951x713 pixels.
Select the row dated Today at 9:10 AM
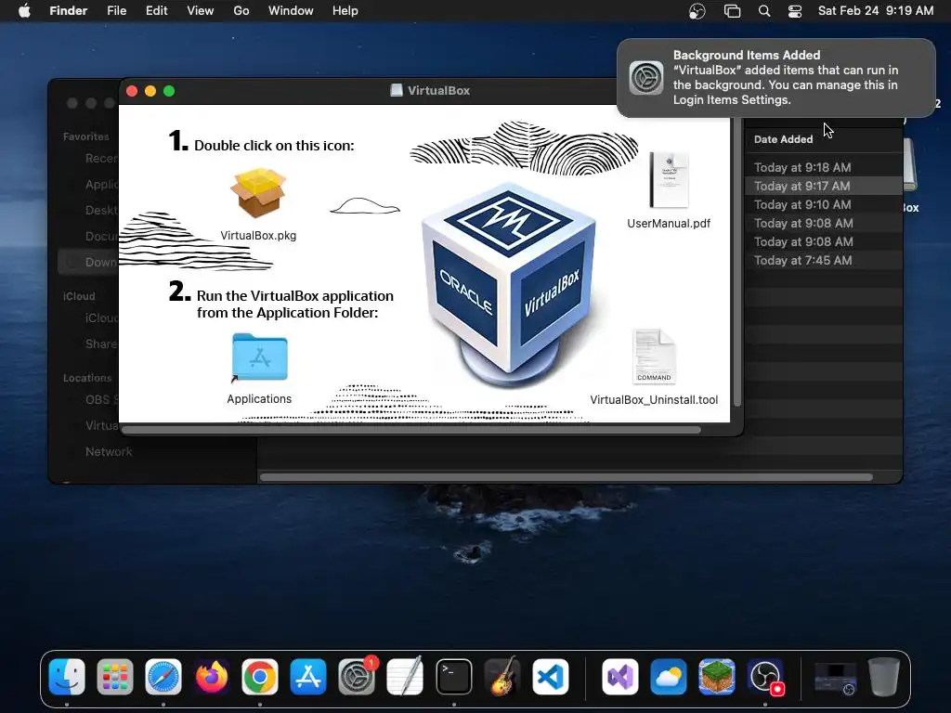tap(823, 205)
